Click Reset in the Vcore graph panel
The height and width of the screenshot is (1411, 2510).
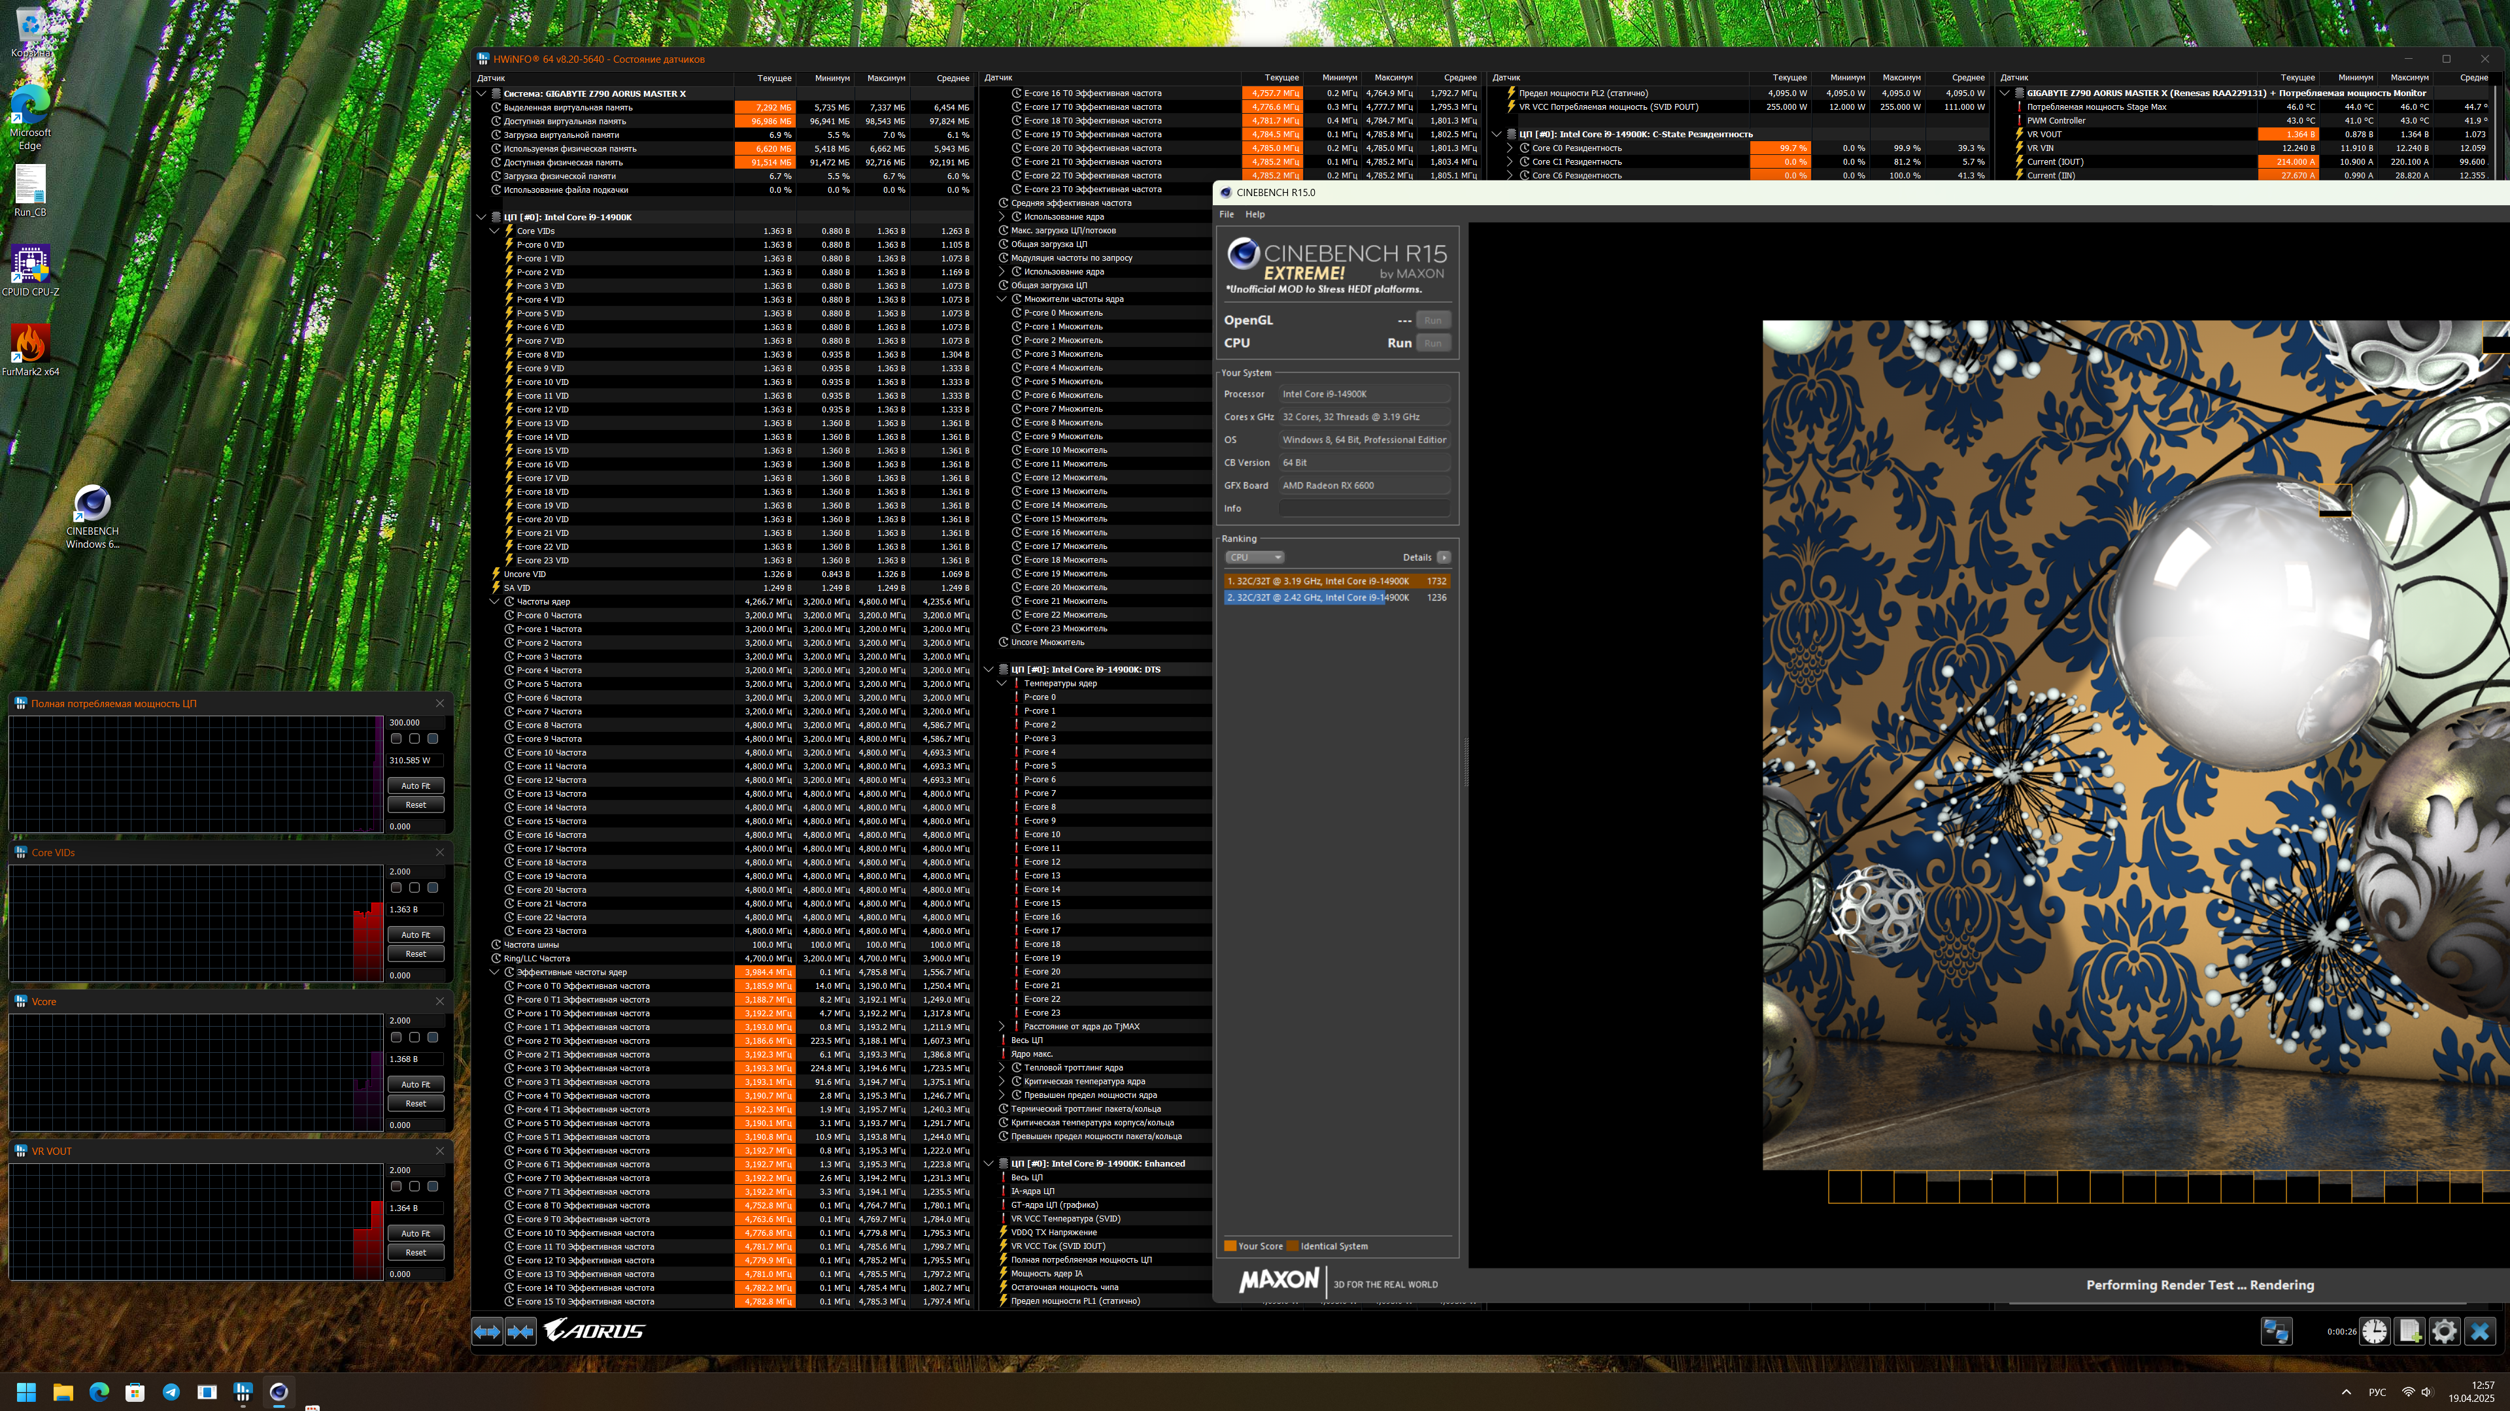click(415, 1103)
